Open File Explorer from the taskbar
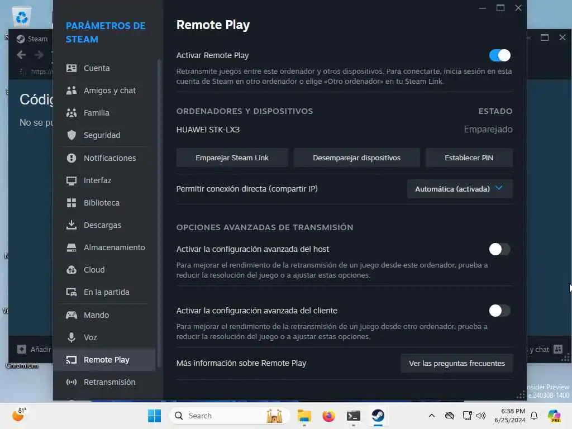Image resolution: width=572 pixels, height=429 pixels. click(x=304, y=416)
